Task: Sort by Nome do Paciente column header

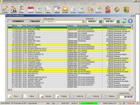Action: coord(47,25)
